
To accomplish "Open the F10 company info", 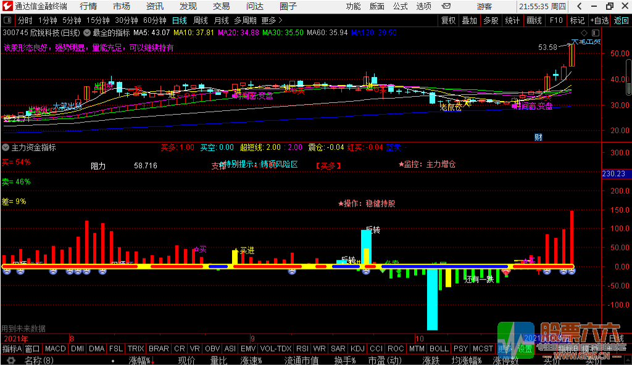I will pos(556,20).
